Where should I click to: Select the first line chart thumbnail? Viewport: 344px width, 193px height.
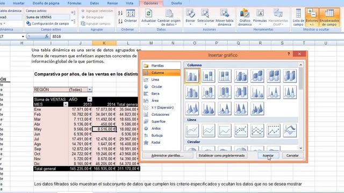[192, 130]
